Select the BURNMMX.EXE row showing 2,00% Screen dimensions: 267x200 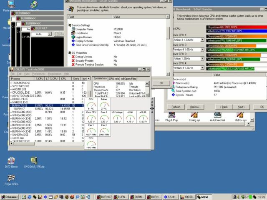click(48, 118)
